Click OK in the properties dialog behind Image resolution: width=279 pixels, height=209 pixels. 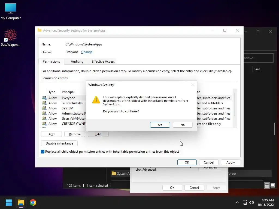point(172,188)
